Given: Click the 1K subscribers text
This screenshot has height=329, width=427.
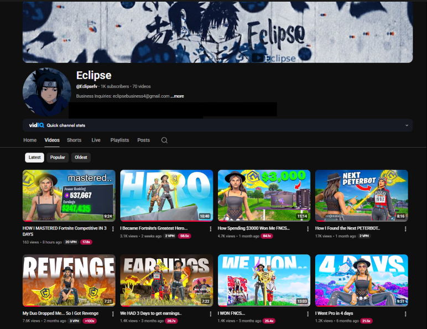Looking at the screenshot, I should pos(114,86).
